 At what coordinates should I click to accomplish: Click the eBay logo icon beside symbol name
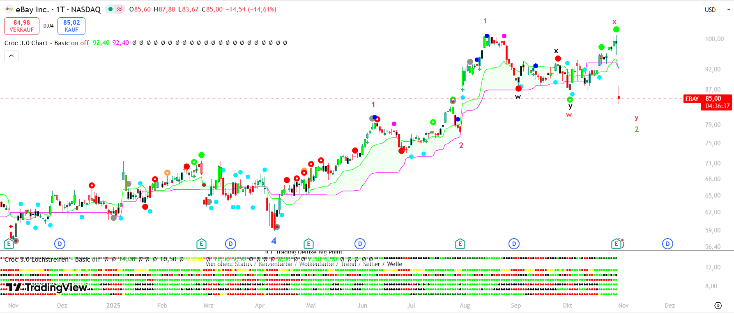[x=9, y=9]
